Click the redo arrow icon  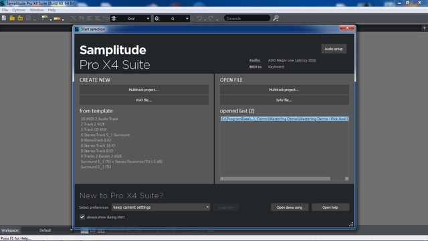tap(211, 18)
